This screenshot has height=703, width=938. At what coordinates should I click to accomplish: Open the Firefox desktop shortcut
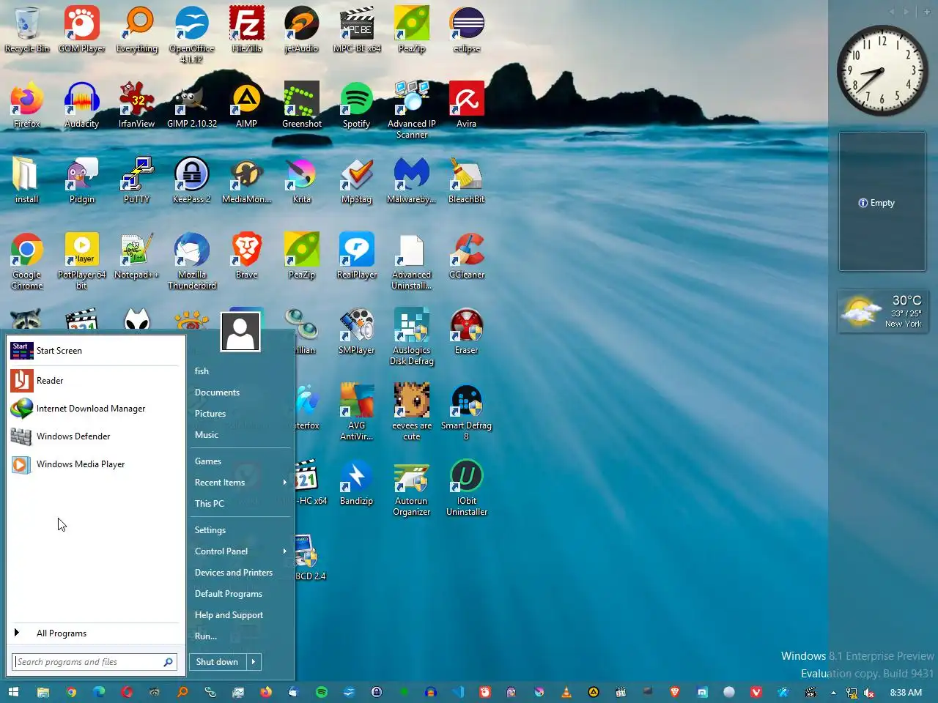coord(27,105)
